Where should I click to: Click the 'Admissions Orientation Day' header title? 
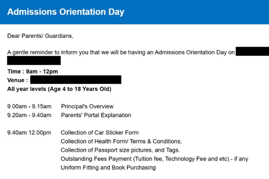[66, 12]
